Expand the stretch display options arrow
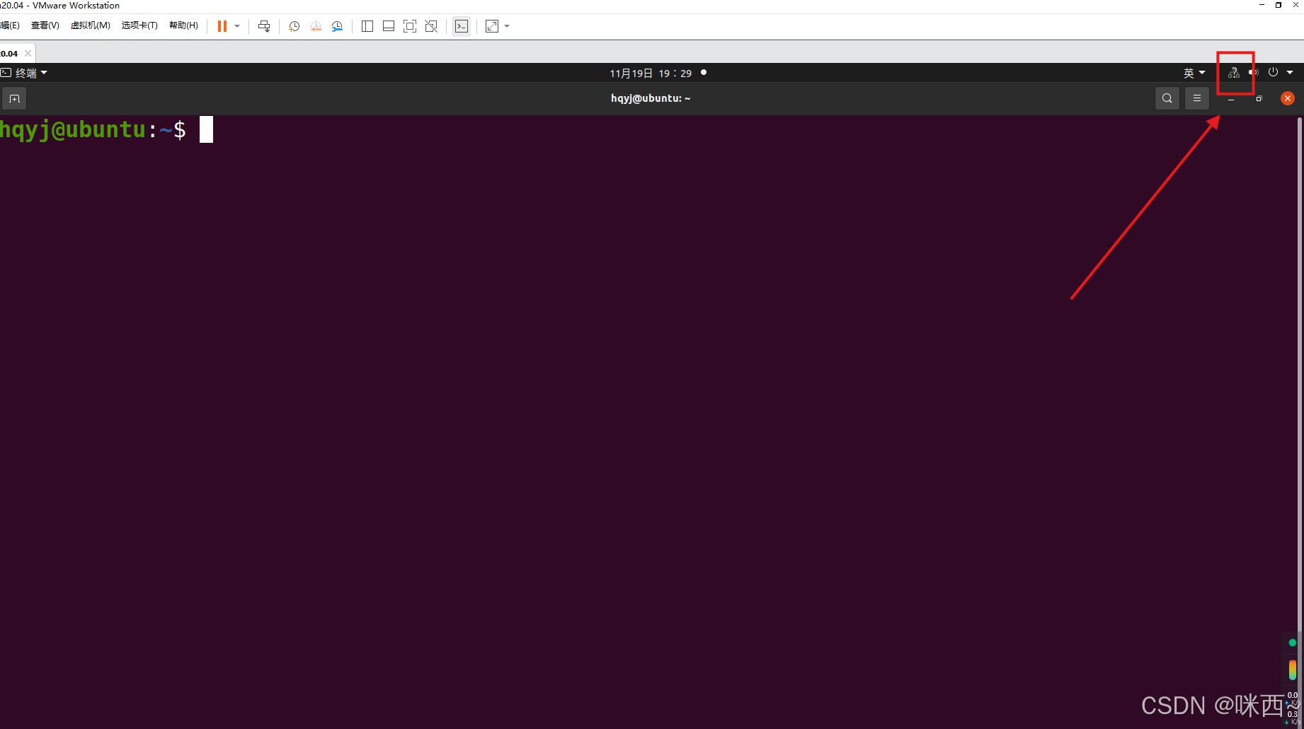This screenshot has width=1304, height=729. coord(507,26)
